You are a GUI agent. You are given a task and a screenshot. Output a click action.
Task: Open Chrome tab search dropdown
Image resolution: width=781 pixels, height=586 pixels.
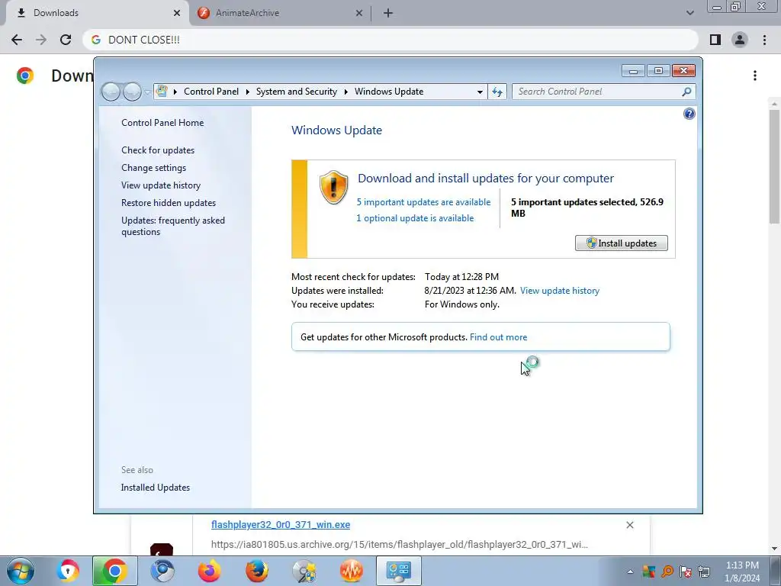point(689,13)
